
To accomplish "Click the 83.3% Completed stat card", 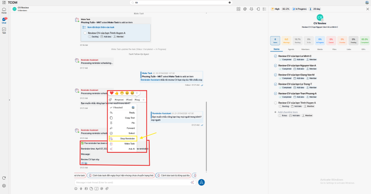I will tap(365, 40).
